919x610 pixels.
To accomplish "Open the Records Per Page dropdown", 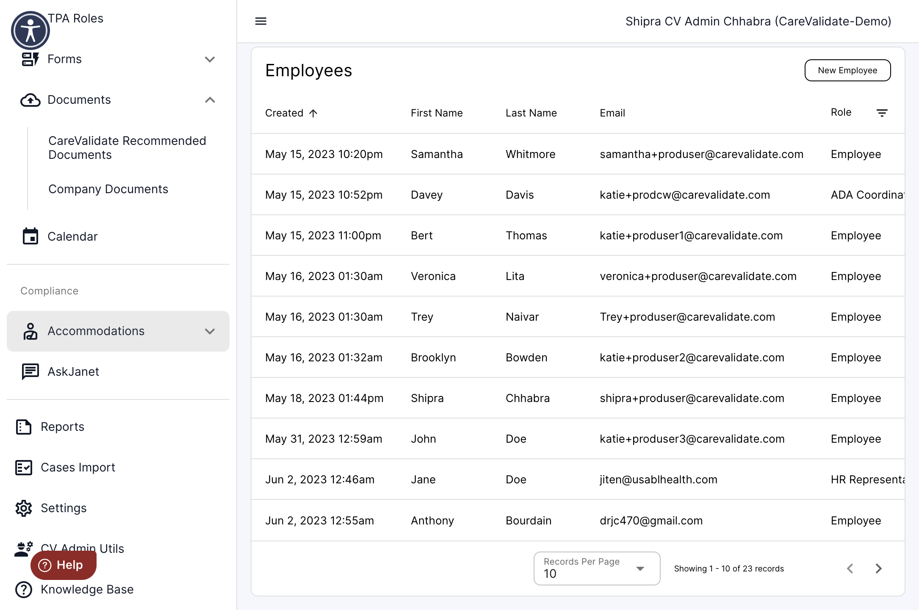I will pyautogui.click(x=597, y=568).
